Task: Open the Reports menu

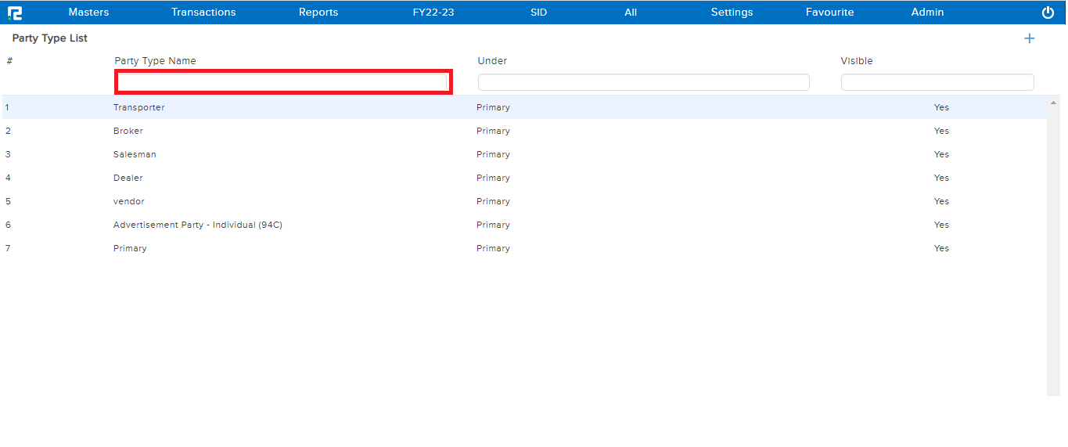Action: 318,13
